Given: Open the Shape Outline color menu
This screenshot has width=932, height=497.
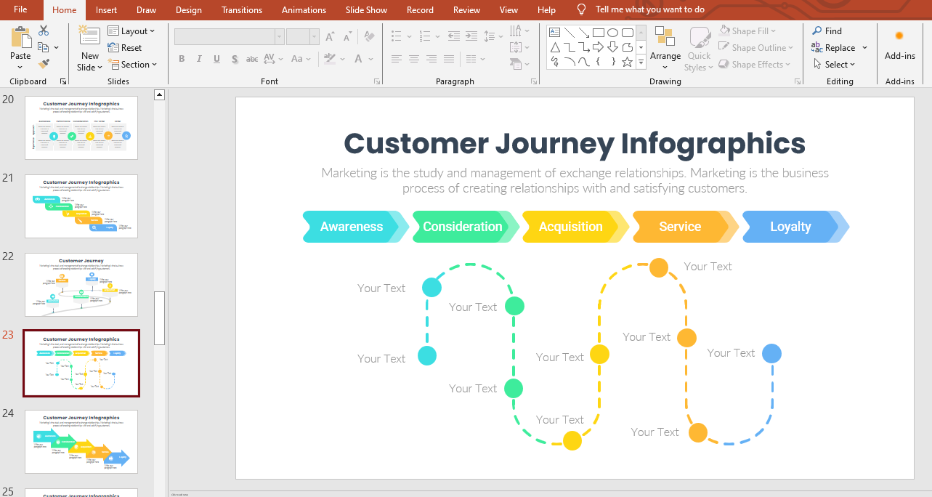Looking at the screenshot, I should coord(756,47).
